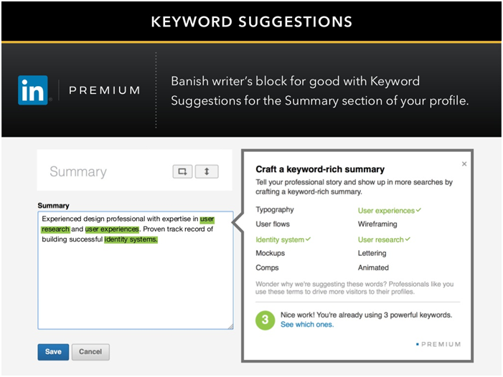Select the Lettering keyword suggestion
Viewport: 503px width, 377px height.
pos(372,253)
